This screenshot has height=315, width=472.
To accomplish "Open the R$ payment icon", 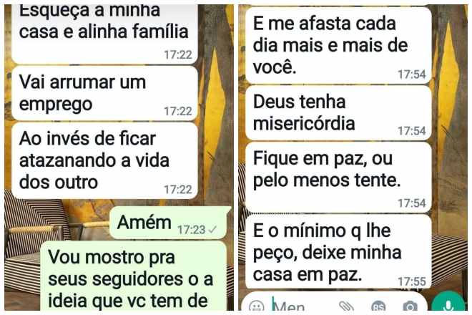I will coord(378,306).
